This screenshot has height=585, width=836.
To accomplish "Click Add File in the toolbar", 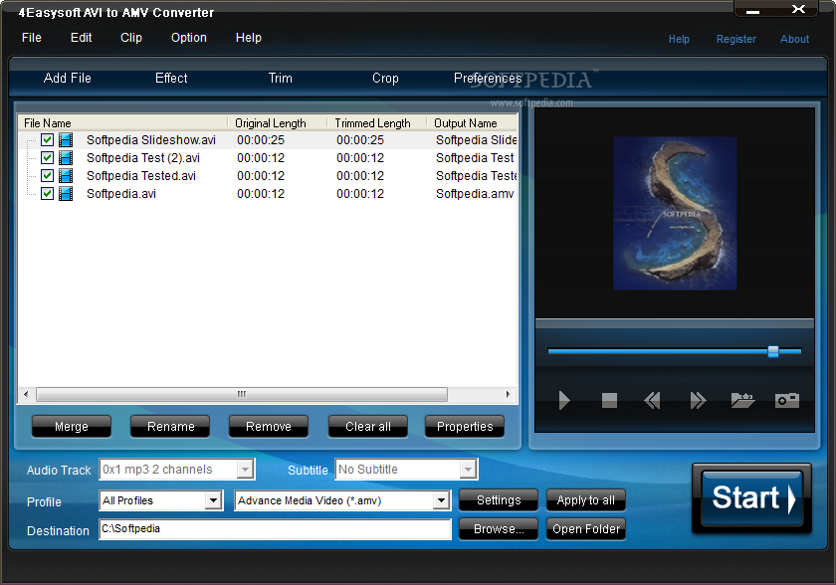I will click(x=68, y=79).
